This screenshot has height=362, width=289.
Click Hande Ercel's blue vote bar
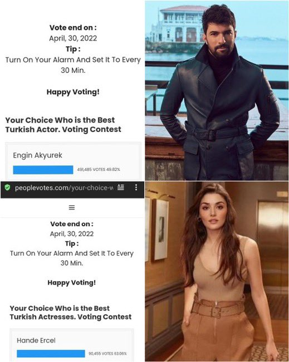[x=51, y=354]
